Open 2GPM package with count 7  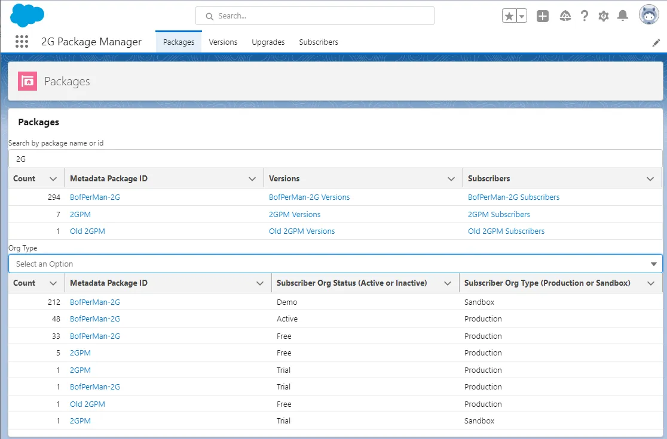click(x=80, y=214)
